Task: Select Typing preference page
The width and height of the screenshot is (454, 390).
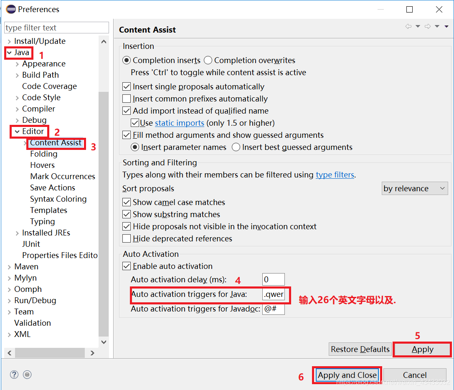Action: [x=42, y=221]
